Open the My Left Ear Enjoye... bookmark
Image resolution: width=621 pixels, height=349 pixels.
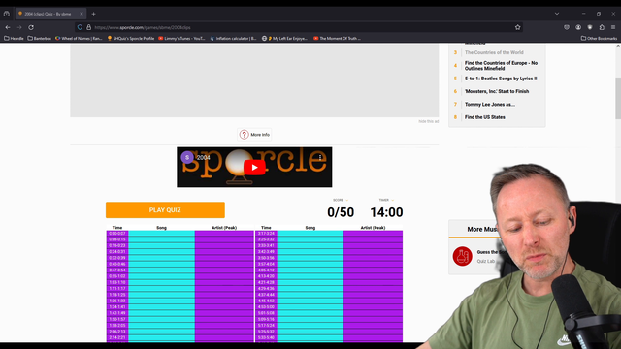click(x=284, y=39)
